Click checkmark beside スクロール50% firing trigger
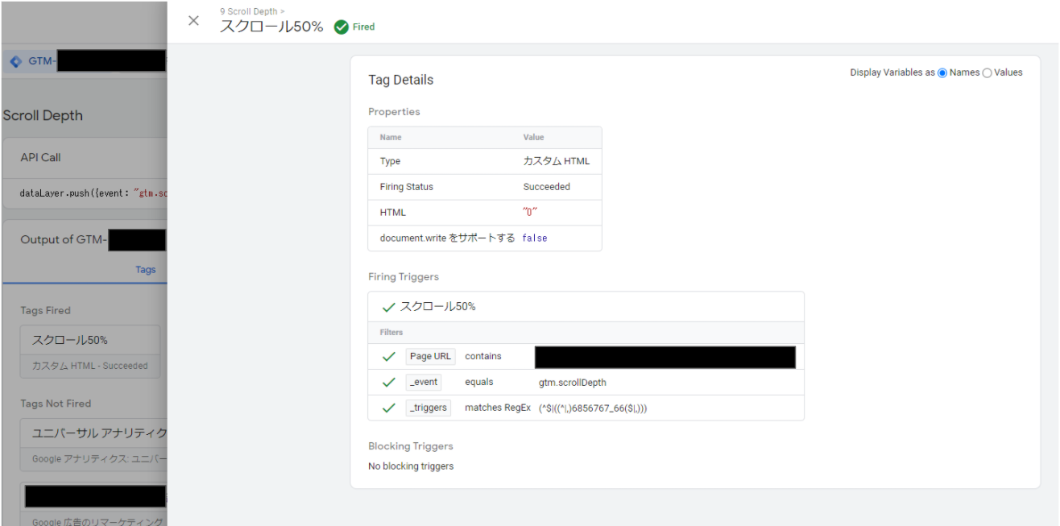The image size is (1060, 526). [389, 307]
